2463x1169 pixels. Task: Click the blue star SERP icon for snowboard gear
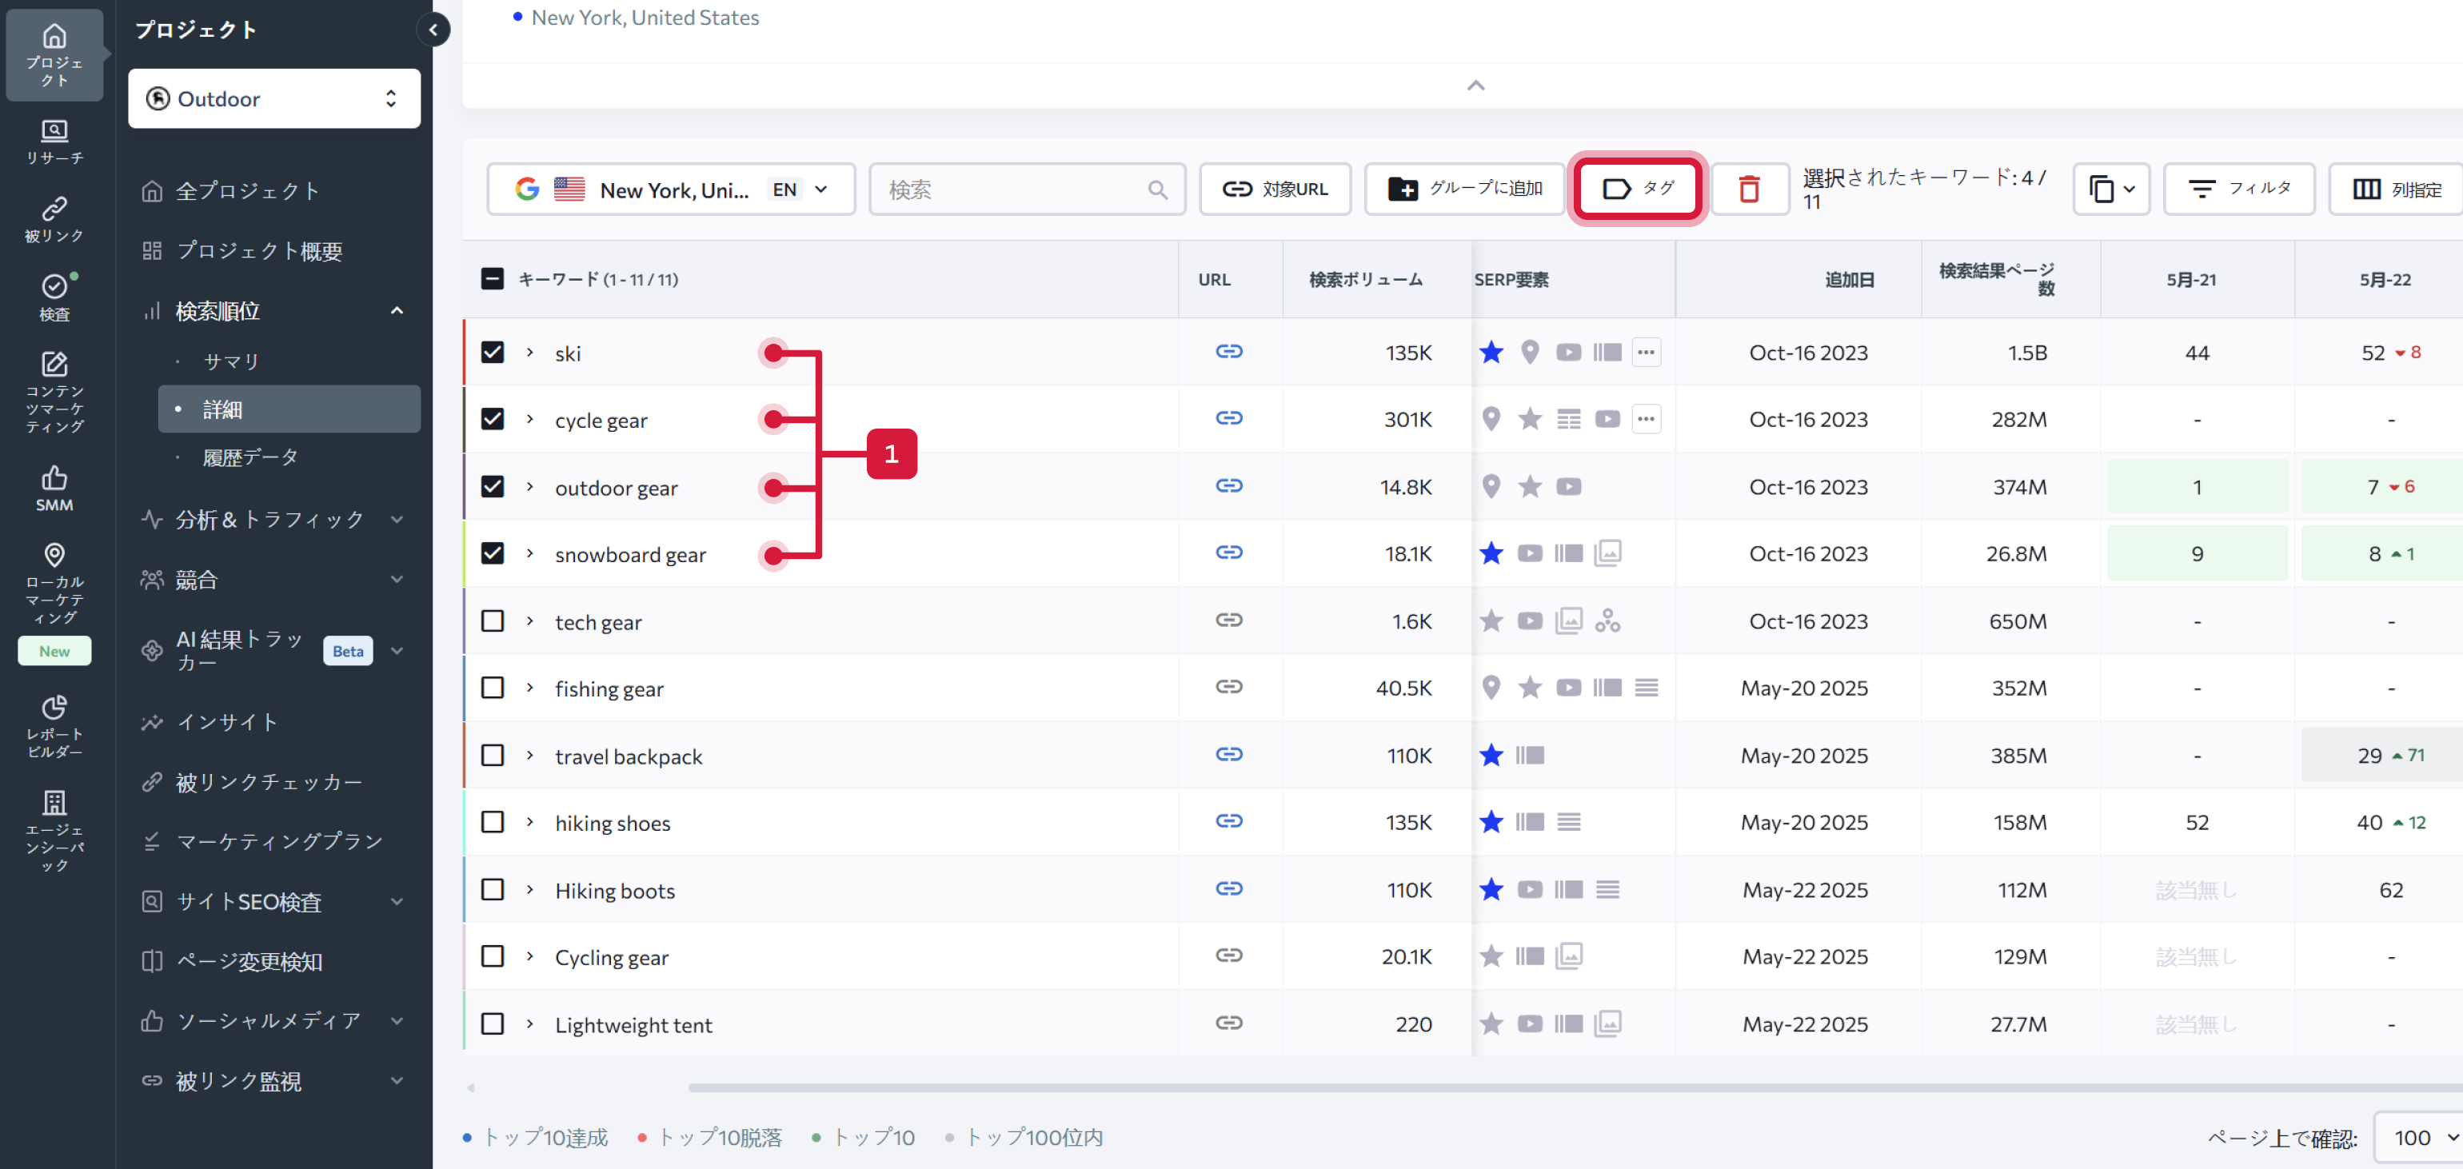point(1491,553)
